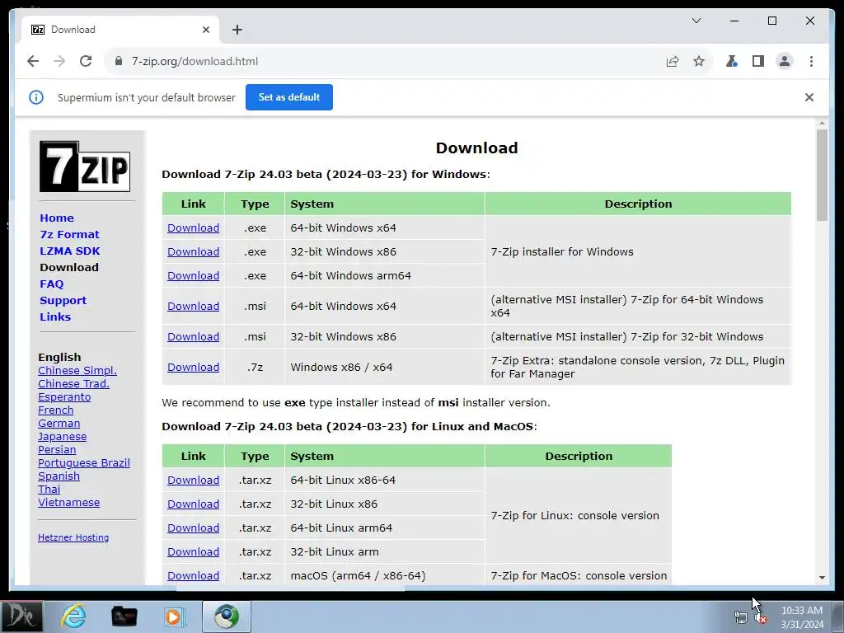The image size is (844, 633).
Task: Select the Download browser tab
Action: click(x=120, y=30)
